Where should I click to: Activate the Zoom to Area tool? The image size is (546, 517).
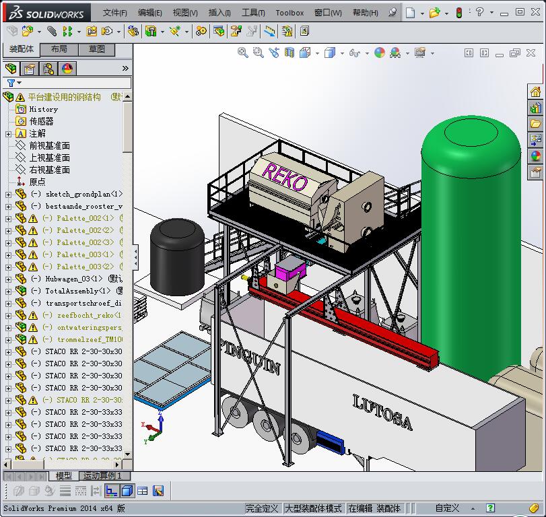click(x=259, y=51)
